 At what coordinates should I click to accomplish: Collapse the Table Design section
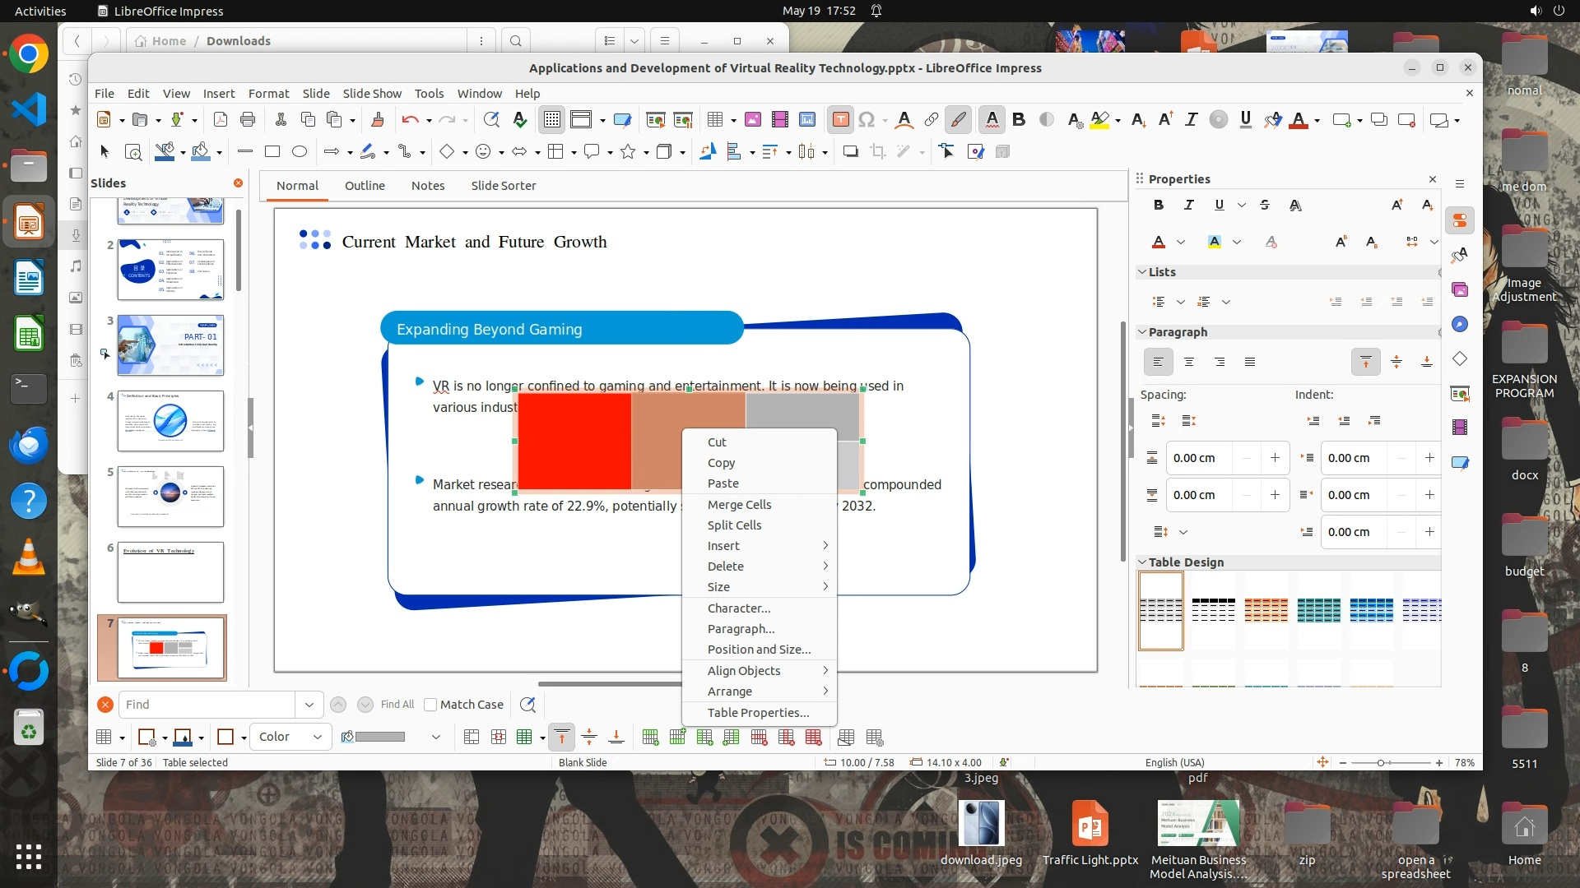(x=1142, y=562)
